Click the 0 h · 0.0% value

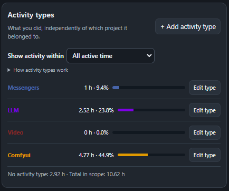(96, 132)
